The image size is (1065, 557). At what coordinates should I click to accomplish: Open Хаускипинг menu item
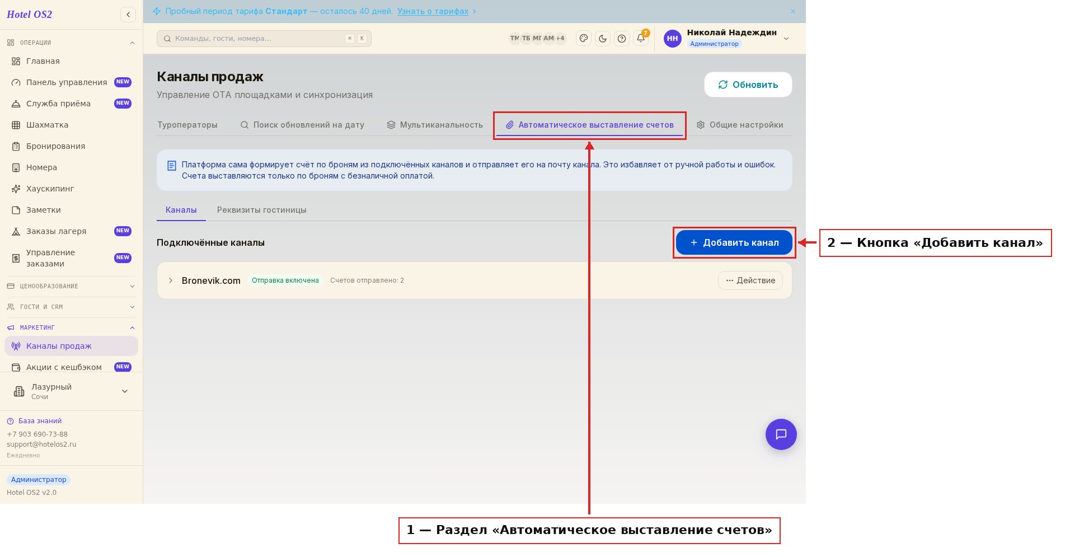point(71,189)
